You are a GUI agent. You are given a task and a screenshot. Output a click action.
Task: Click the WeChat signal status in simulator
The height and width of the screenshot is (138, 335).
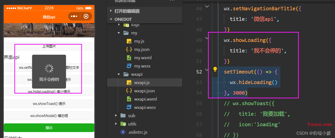tap(19, 8)
